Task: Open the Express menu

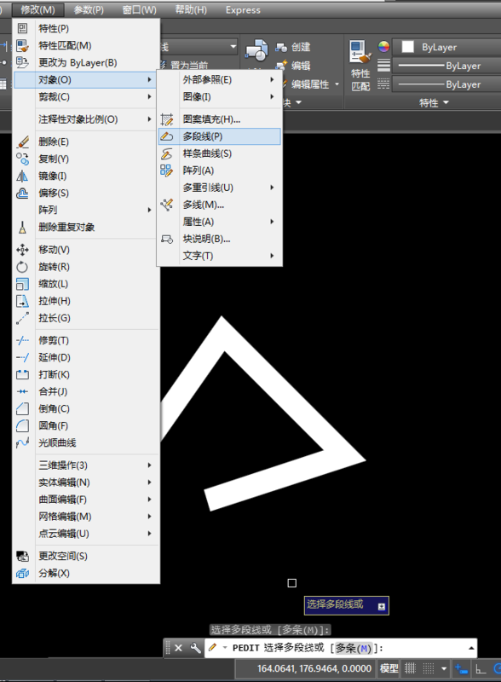Action: [x=243, y=10]
